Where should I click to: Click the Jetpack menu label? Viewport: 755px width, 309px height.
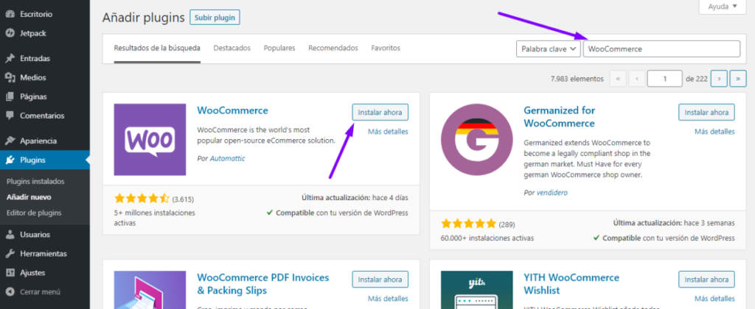pyautogui.click(x=33, y=33)
